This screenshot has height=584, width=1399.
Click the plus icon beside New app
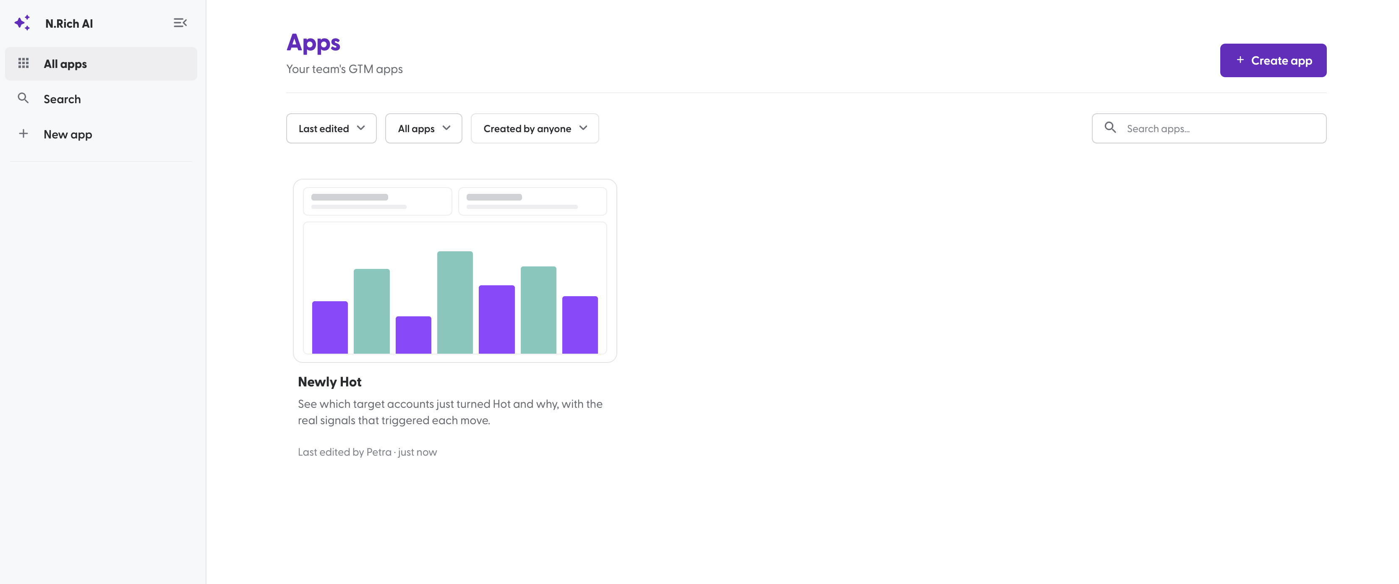point(23,133)
